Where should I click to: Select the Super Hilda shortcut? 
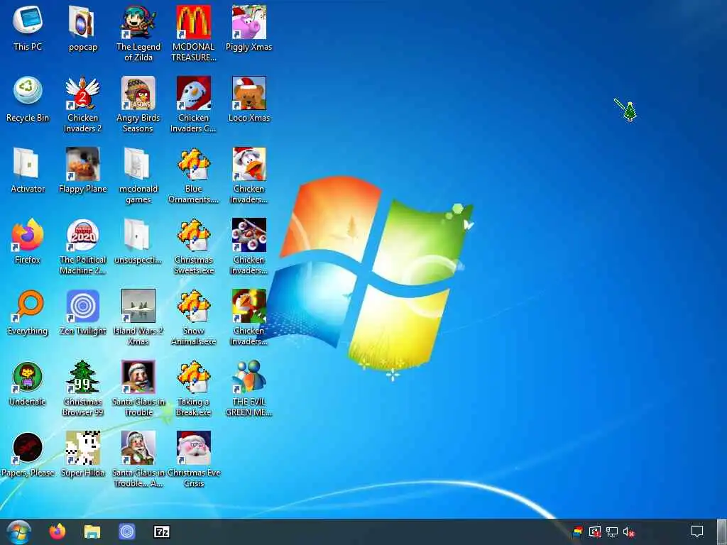click(x=82, y=453)
